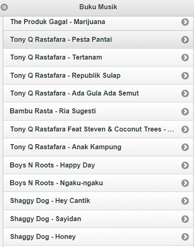The width and height of the screenshot is (194, 247).
Task: Tap arrow icon beside Marijuana song
Action: coord(185,22)
